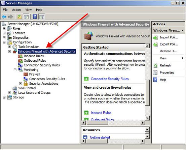Click the Forward arrow toolbar icon
Viewport: 186px width, 150px height.
[10, 17]
